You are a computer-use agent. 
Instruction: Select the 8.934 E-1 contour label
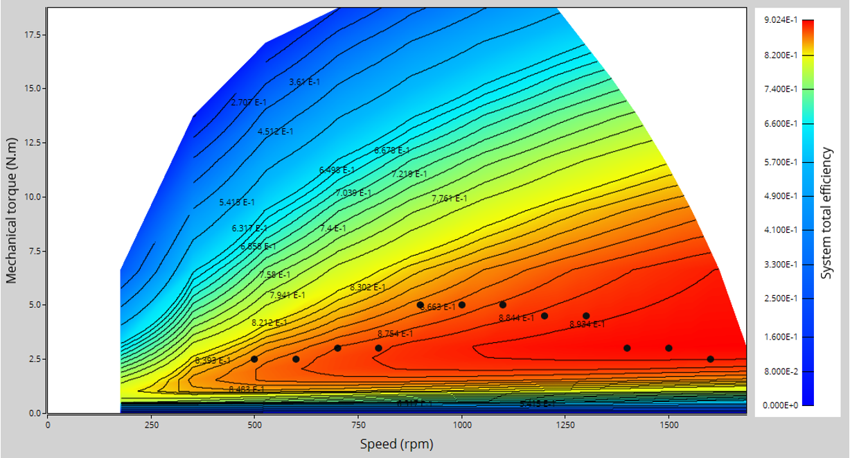[587, 324]
